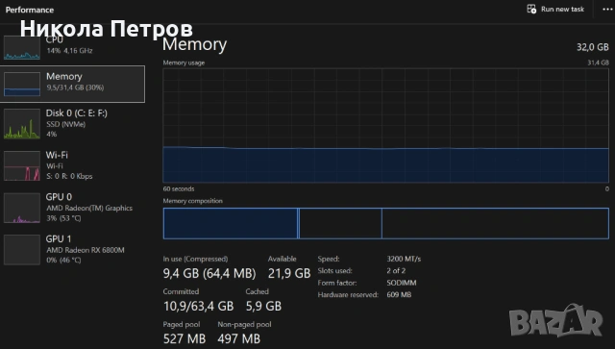Click the 21,9 GB available value
Viewport: 615px width, 349px height.
coord(289,273)
